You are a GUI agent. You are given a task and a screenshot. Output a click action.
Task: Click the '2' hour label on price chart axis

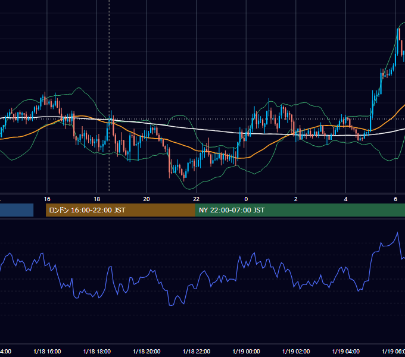[296, 199]
